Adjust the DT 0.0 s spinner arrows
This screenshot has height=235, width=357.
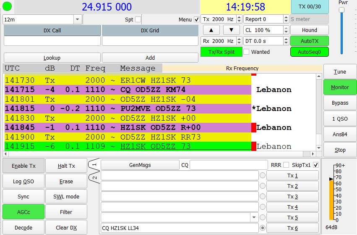[286, 41]
